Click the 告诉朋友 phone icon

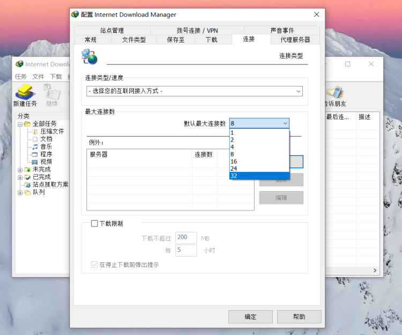click(335, 92)
